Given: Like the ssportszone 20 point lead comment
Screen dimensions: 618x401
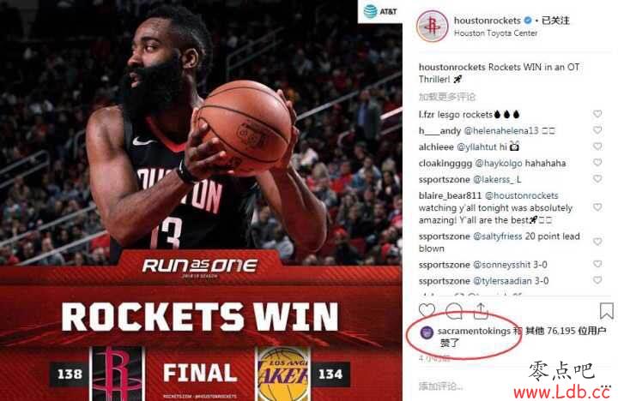Looking at the screenshot, I should [x=597, y=242].
